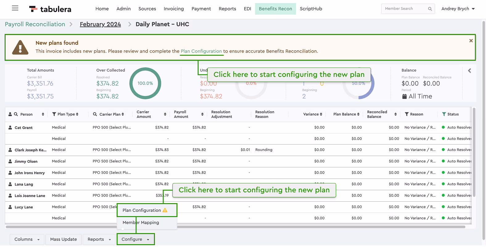Open the Invoicing menu

[x=174, y=9]
